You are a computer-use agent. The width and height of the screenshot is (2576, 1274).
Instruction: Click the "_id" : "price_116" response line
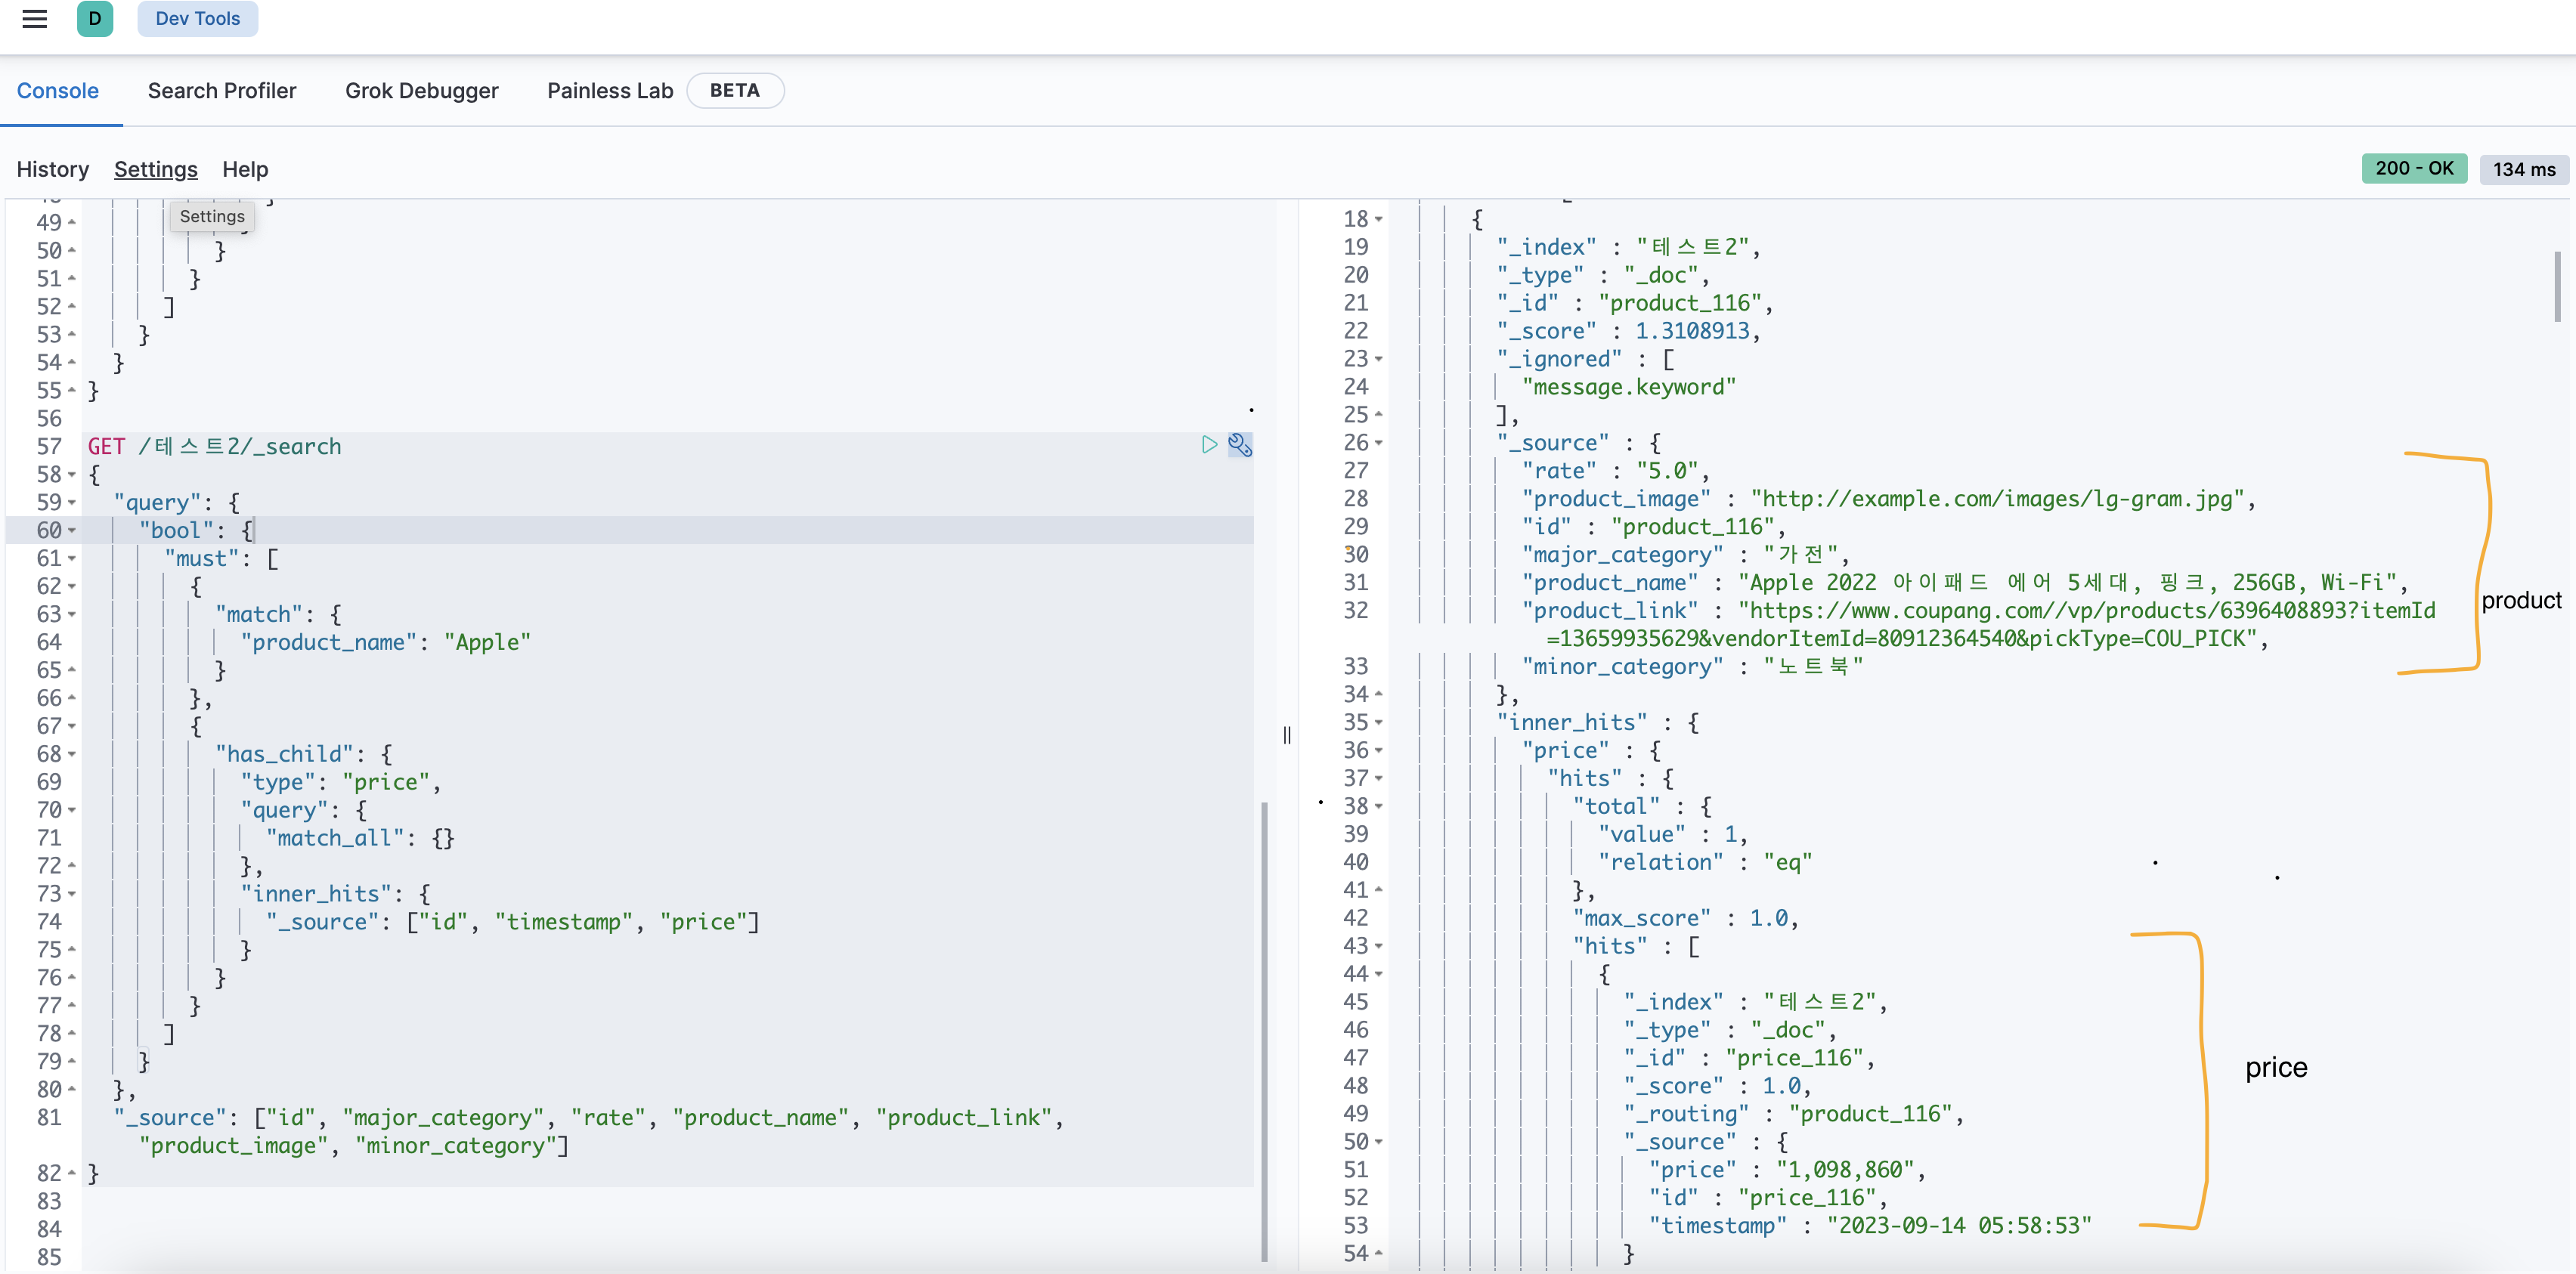1748,1059
